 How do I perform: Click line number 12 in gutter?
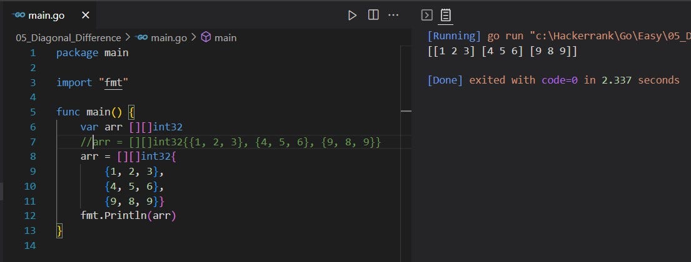click(x=31, y=216)
